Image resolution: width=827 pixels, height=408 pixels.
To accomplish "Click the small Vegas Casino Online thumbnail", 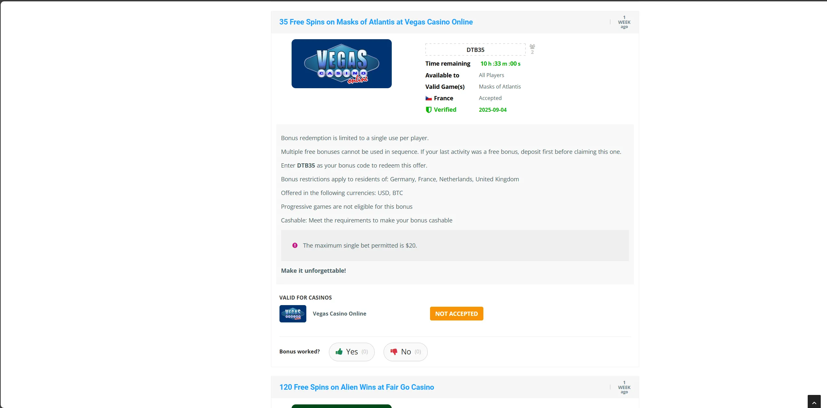I will coord(293,314).
